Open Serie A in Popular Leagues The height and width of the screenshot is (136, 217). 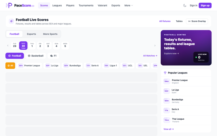pyautogui.click(x=186, y=111)
